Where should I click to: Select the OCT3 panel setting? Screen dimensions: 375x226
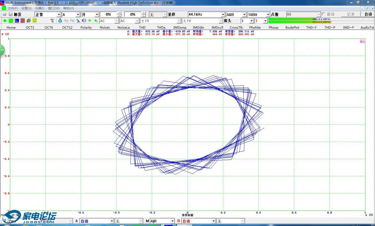[x=30, y=28]
